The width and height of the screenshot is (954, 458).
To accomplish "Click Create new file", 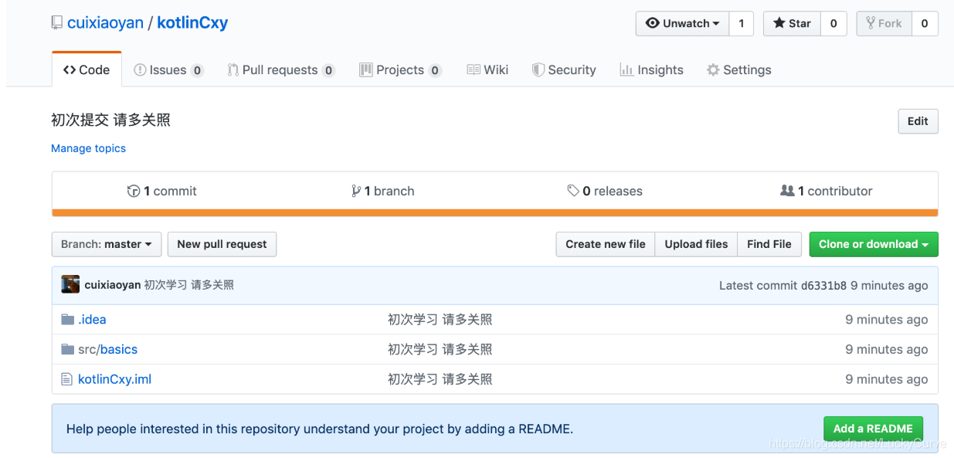I will (606, 244).
